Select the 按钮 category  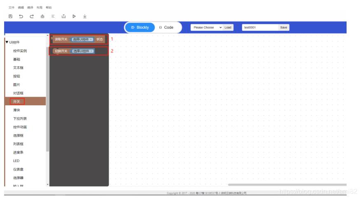click(x=16, y=76)
